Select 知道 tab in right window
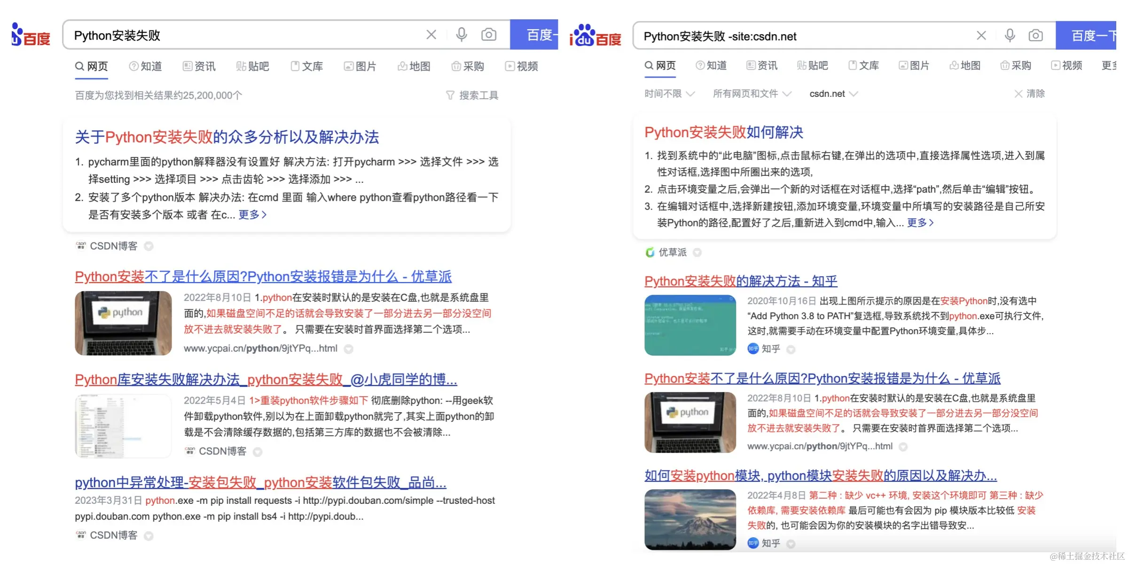Image resolution: width=1128 pixels, height=564 pixels. pyautogui.click(x=711, y=65)
